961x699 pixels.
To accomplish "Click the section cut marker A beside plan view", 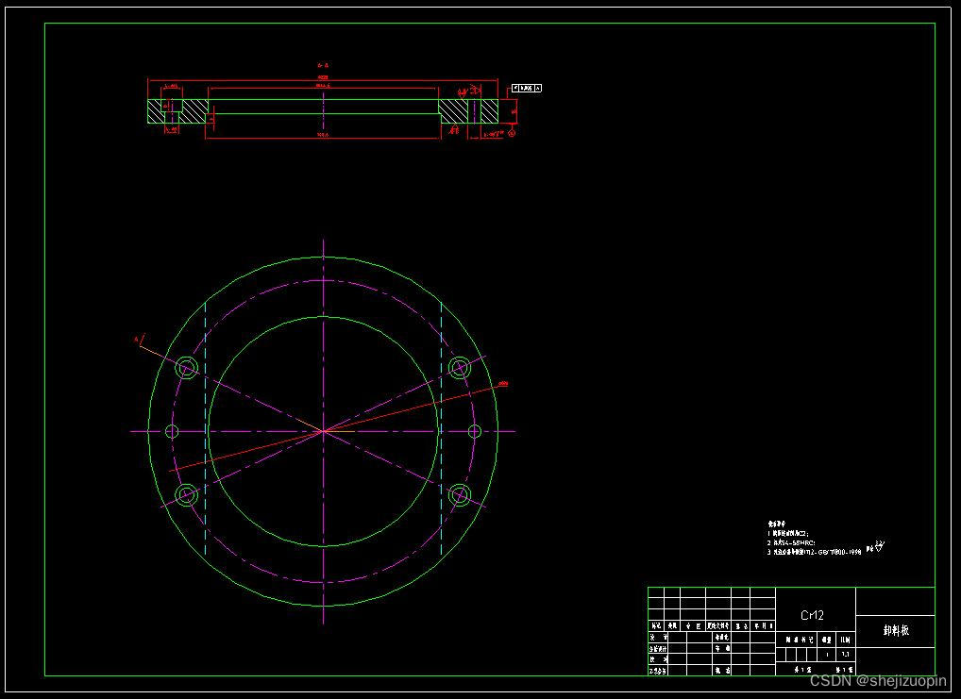I will pos(139,340).
